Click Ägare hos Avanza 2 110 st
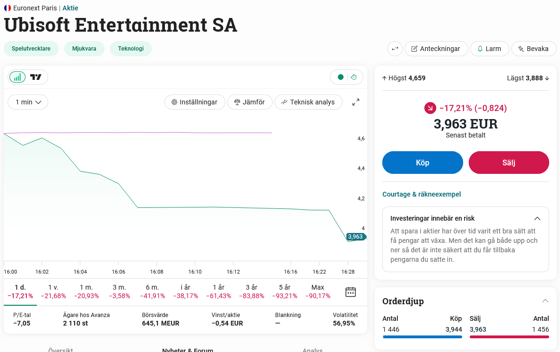Image resolution: width=560 pixels, height=352 pixels. (86, 319)
